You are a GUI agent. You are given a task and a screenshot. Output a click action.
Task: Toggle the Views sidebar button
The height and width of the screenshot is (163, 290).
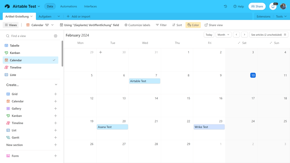(x=11, y=25)
